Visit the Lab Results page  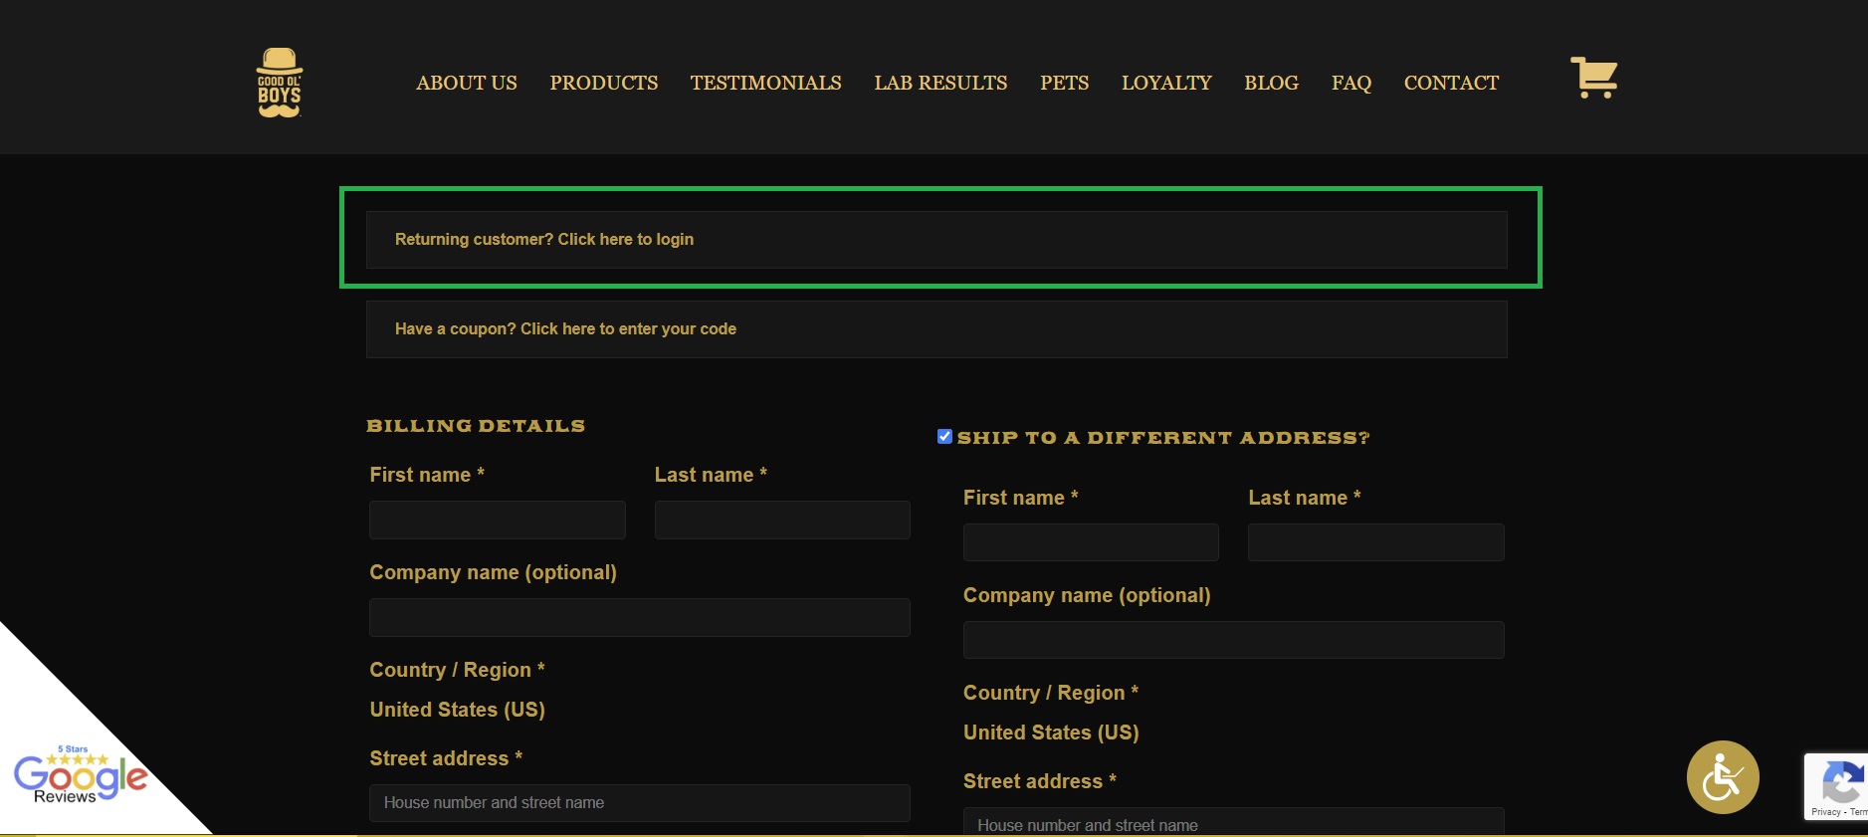(x=940, y=83)
